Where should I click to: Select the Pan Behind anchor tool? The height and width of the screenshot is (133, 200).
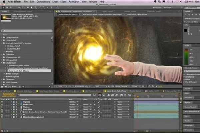[23, 8]
